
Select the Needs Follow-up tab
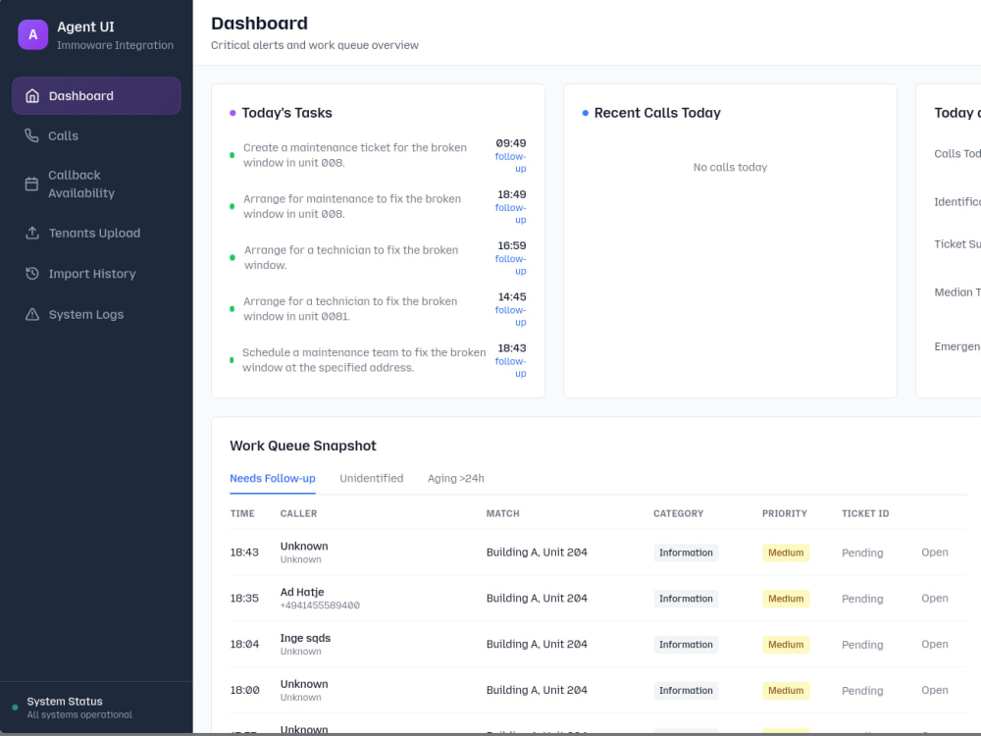[x=272, y=478]
